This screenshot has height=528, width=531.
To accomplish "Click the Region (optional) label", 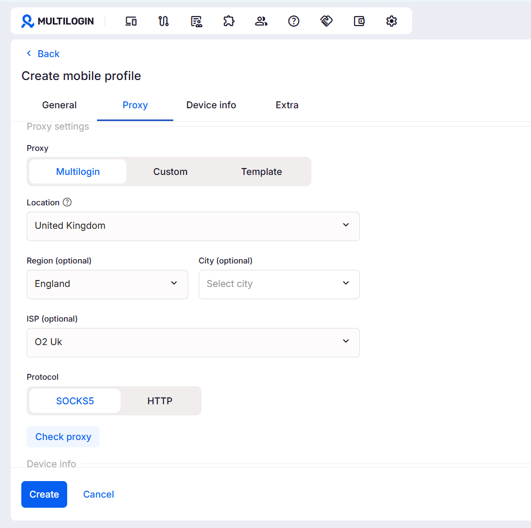I will point(59,260).
